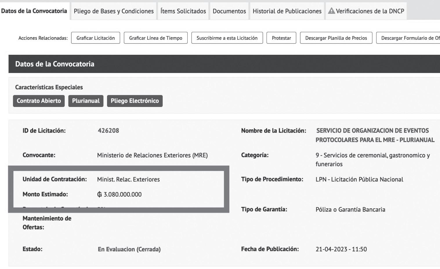440x269 pixels.
Task: Click the Contrato Abierto tag
Action: click(39, 101)
